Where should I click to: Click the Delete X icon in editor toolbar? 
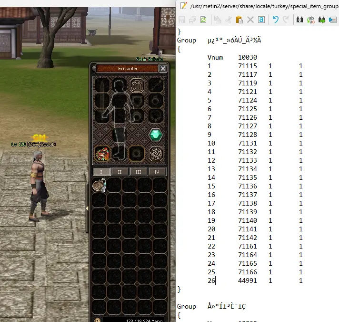pos(250,20)
